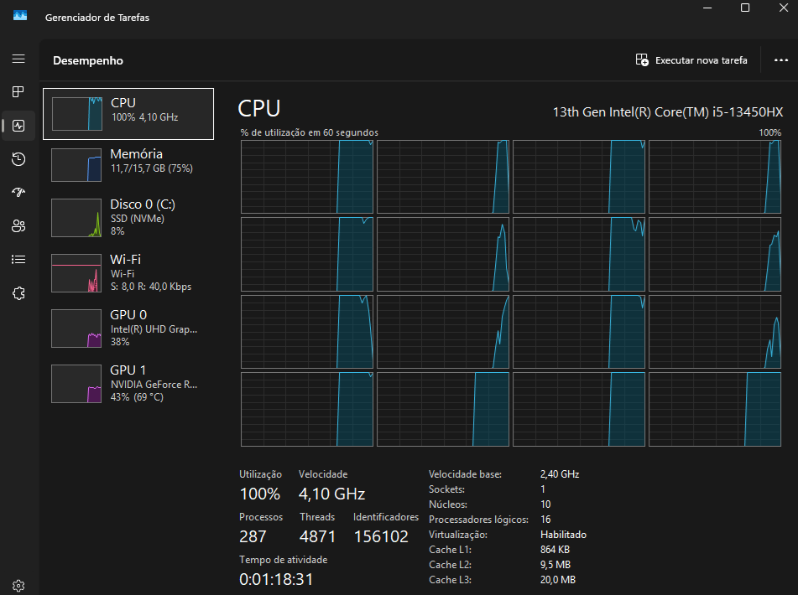Screen dimensions: 798x595
Task: Click the Processadores lógicos value 16
Action: [545, 520]
